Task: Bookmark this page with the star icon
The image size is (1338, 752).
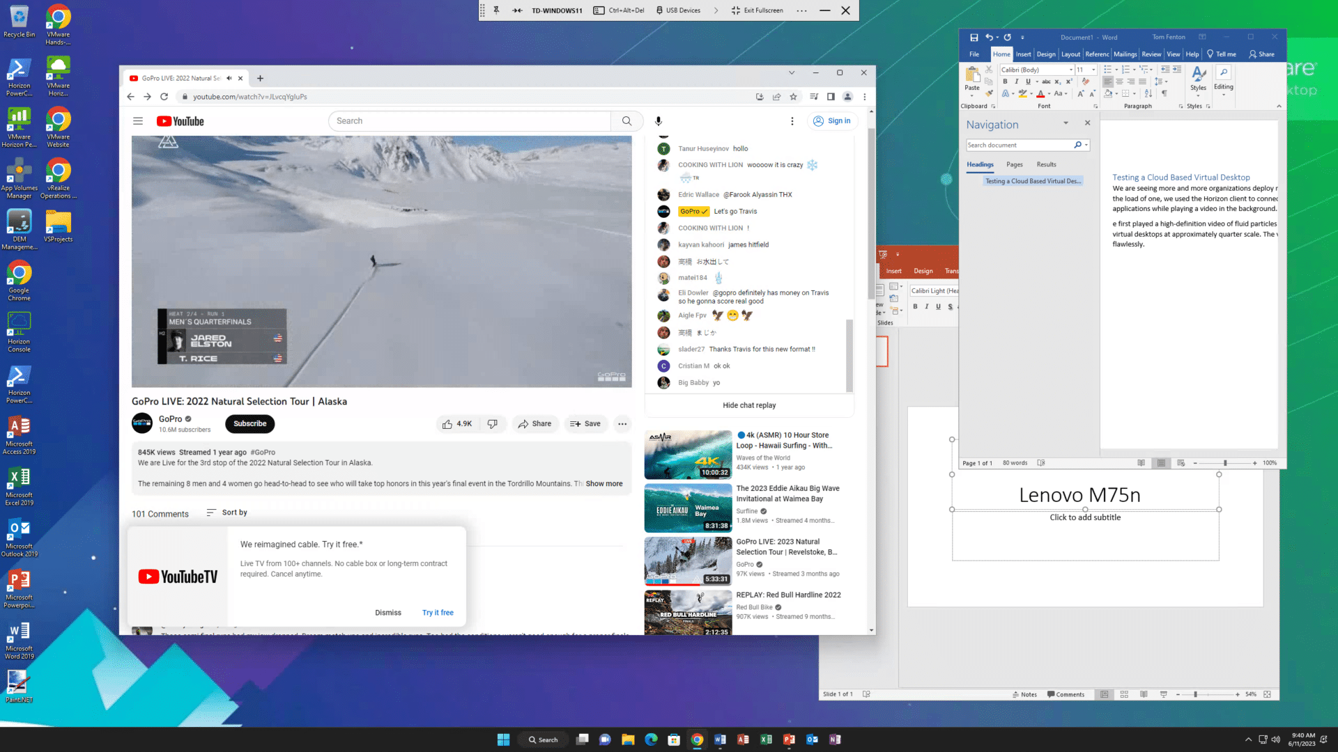Action: click(793, 97)
